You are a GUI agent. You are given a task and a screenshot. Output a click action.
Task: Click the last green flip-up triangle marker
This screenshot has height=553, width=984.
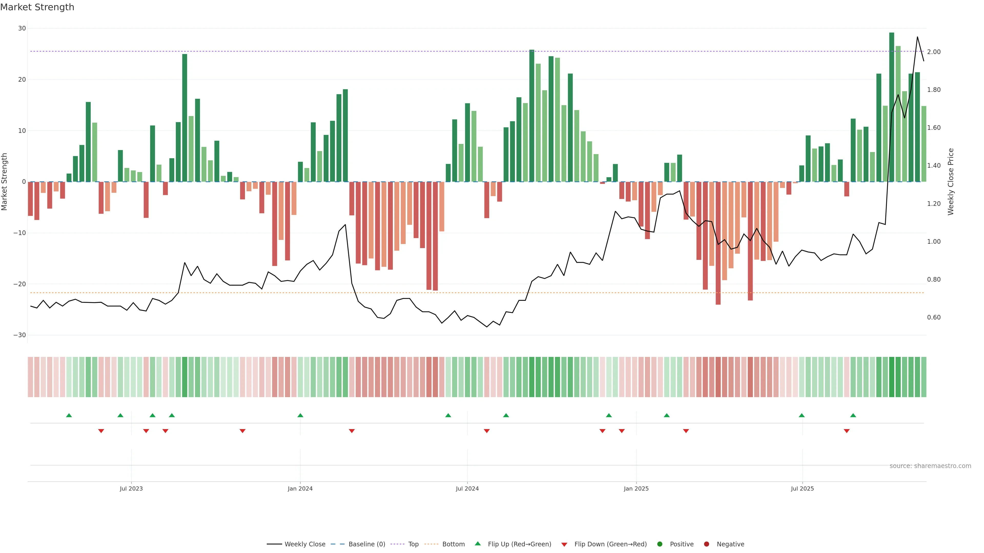(x=853, y=415)
